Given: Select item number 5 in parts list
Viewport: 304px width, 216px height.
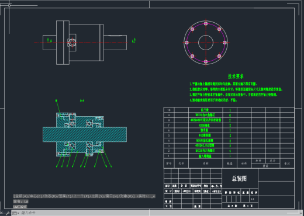Looking at the screenshot, I should 169,135.
